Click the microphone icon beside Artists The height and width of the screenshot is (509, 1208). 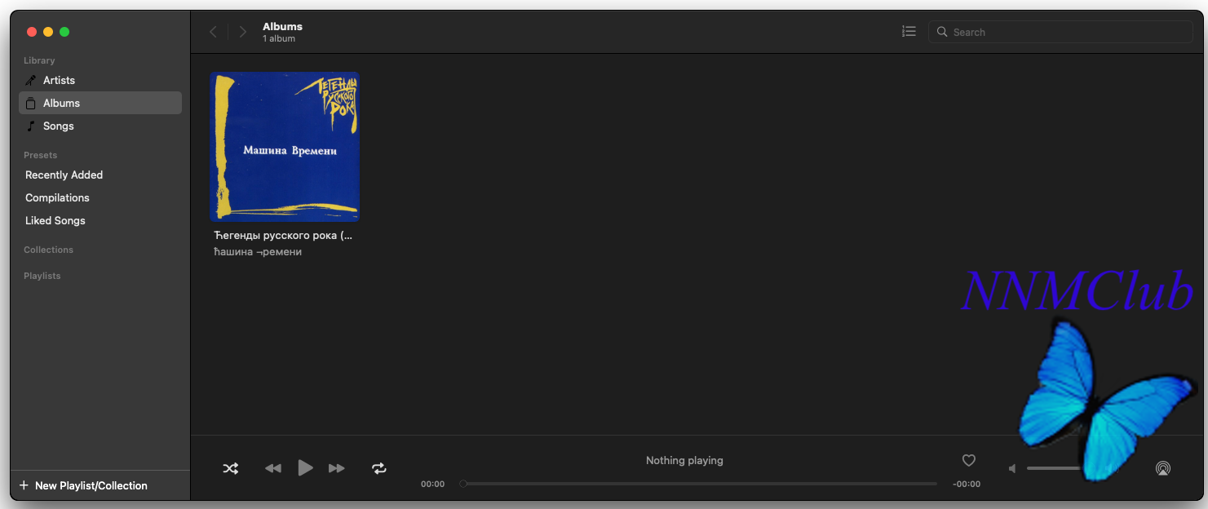(x=31, y=80)
